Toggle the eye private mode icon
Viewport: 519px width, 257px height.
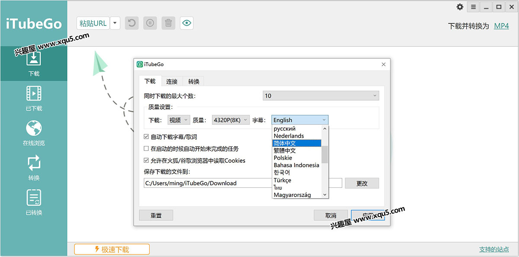pyautogui.click(x=186, y=23)
